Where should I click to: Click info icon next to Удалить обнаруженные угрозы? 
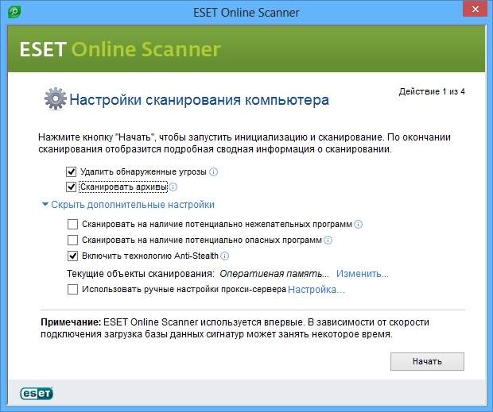214,171
